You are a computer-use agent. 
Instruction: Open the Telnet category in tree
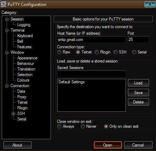click(x=23, y=102)
